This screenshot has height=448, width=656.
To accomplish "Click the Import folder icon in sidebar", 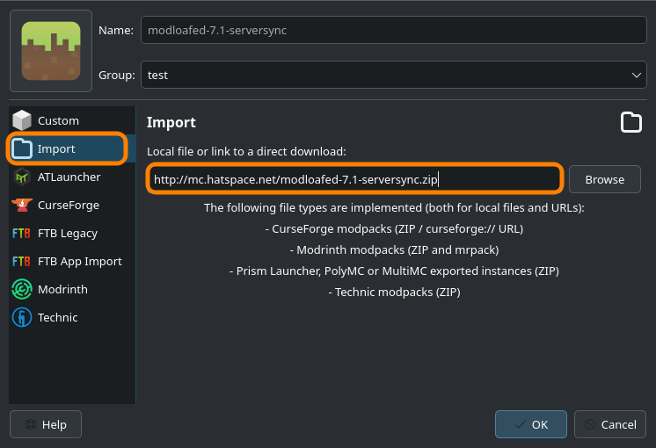I will (x=23, y=149).
